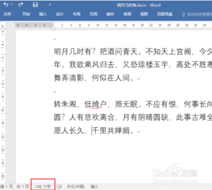Switch to the 百度网盘 ribbon tab
212x190 pixels.
165,14
